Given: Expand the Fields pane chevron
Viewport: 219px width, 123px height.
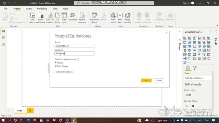Looking at the screenshot, I should [216, 32].
